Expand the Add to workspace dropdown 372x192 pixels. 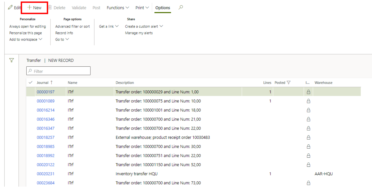pyautogui.click(x=26, y=39)
